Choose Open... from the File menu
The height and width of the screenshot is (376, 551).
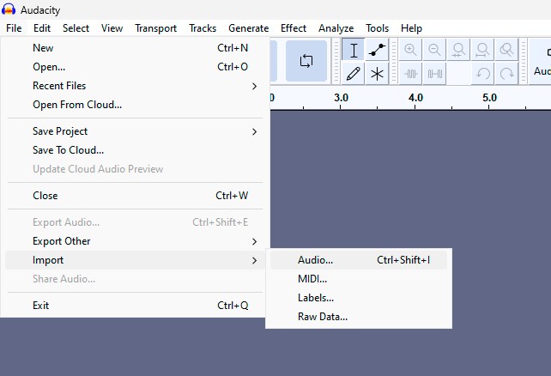[x=136, y=67]
